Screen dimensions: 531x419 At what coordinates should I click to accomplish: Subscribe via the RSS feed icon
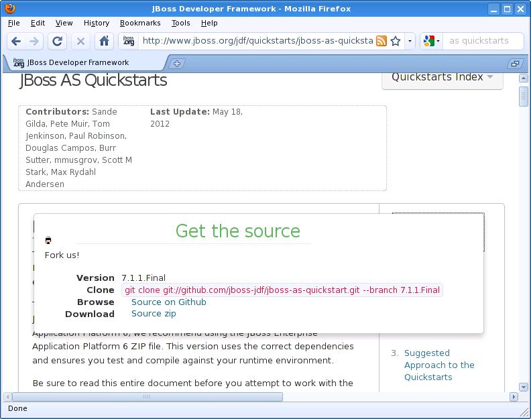tap(381, 41)
